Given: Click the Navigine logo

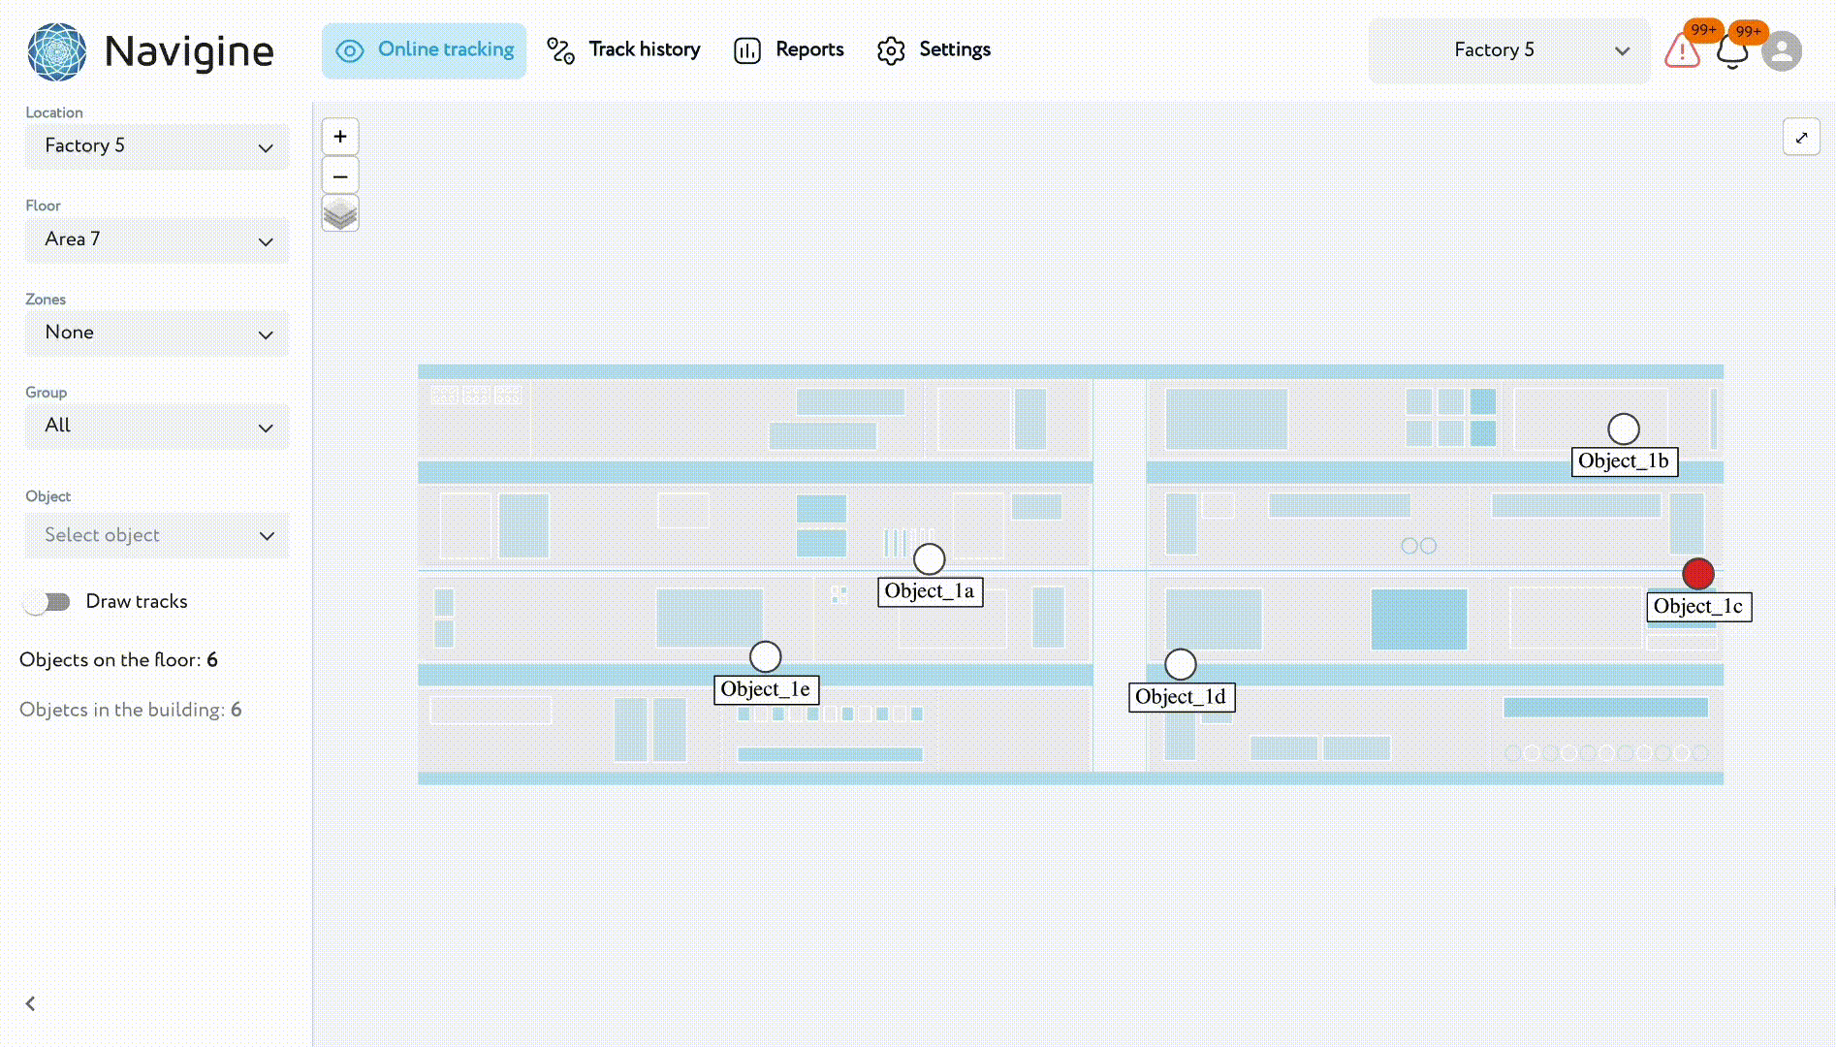Looking at the screenshot, I should pyautogui.click(x=150, y=51).
